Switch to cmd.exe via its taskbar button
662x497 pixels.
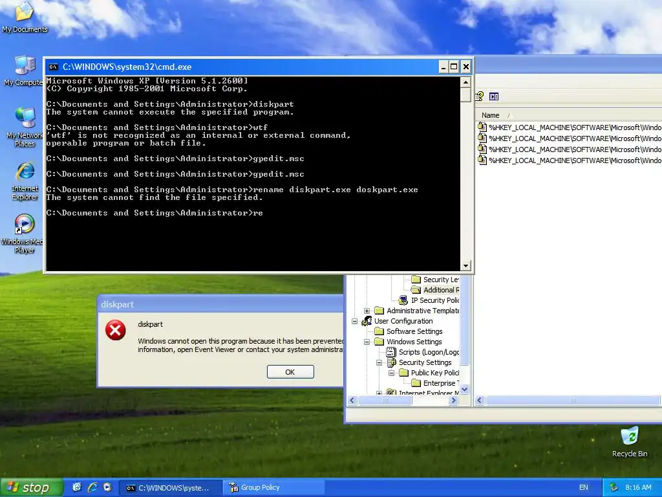[x=170, y=488]
